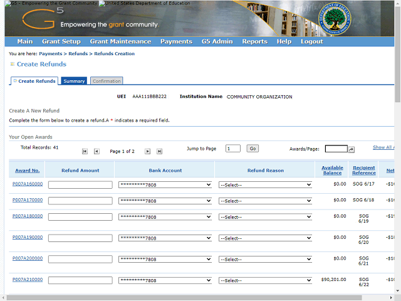
Task: Click Refund Amount field for P007A200000
Action: (x=80, y=260)
